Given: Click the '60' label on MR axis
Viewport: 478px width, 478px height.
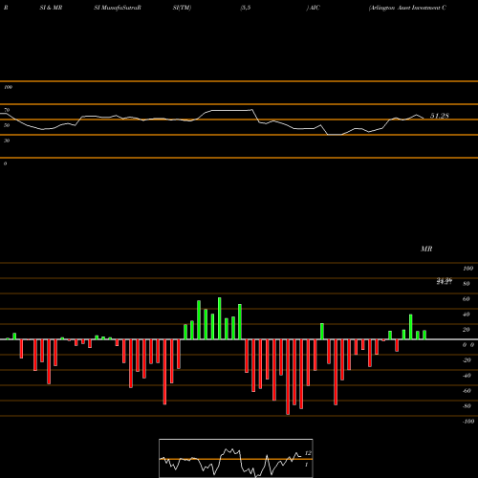Looking at the screenshot, I should point(467,299).
